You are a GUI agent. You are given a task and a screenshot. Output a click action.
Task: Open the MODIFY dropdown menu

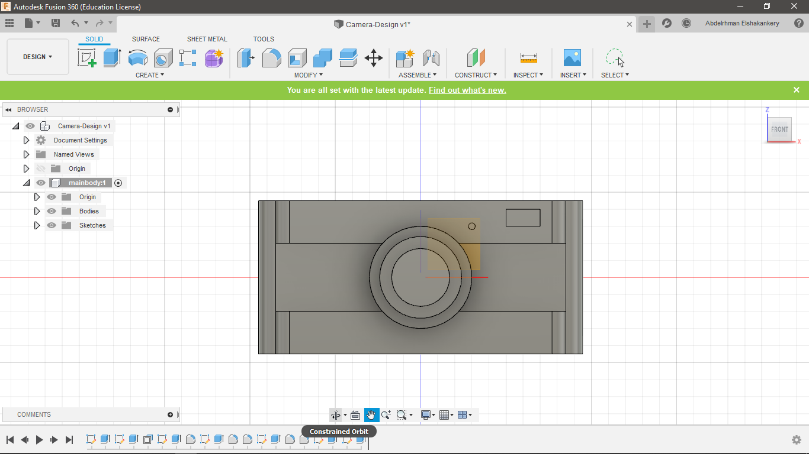click(309, 75)
